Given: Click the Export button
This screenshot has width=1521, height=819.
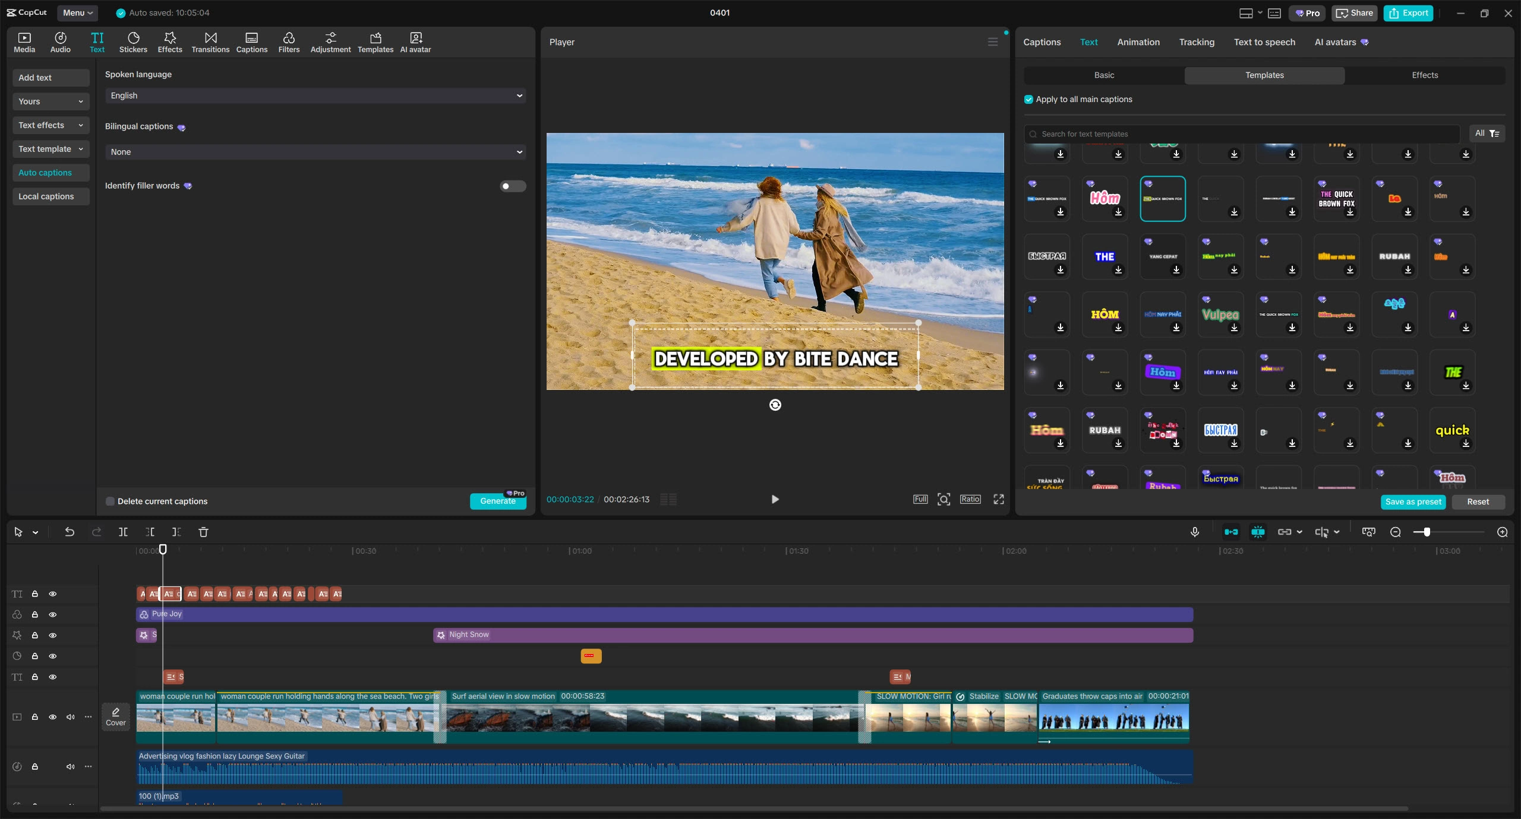Looking at the screenshot, I should click(1408, 13).
